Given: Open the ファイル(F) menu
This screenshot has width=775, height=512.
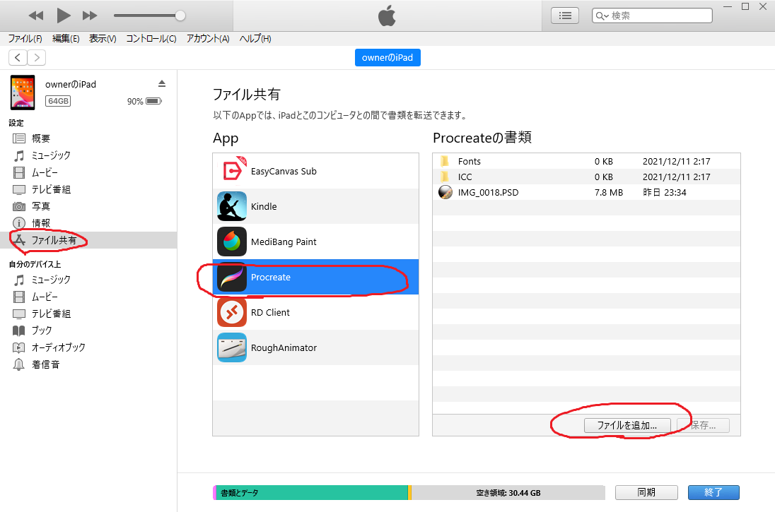Looking at the screenshot, I should tap(25, 39).
